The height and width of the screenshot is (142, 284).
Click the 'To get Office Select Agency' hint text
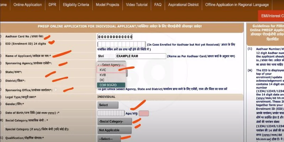[162, 89]
